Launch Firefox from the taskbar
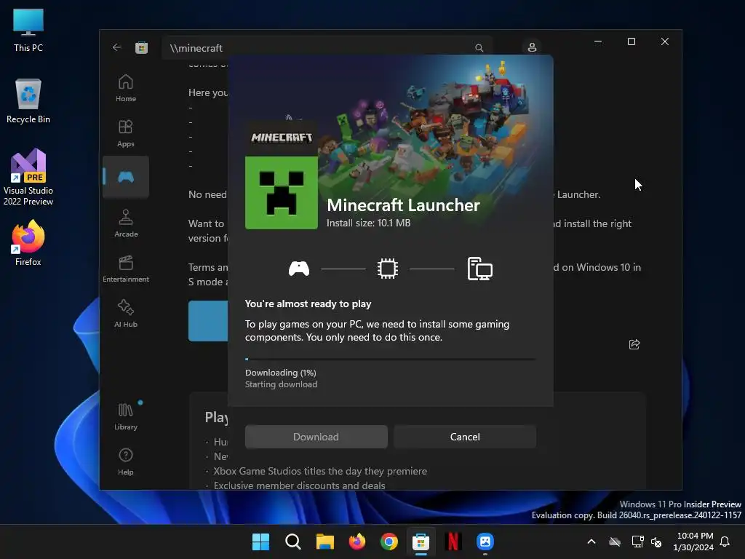Image resolution: width=745 pixels, height=559 pixels. (x=356, y=542)
